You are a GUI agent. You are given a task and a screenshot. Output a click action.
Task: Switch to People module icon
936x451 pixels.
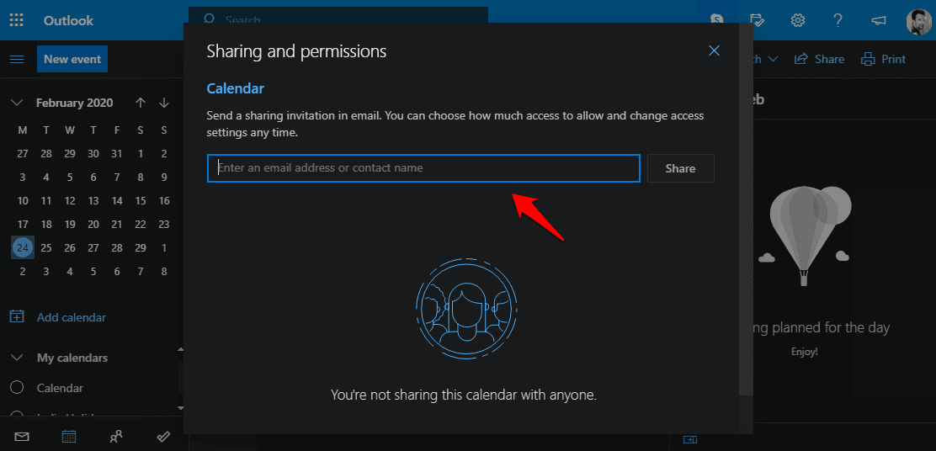tap(116, 437)
